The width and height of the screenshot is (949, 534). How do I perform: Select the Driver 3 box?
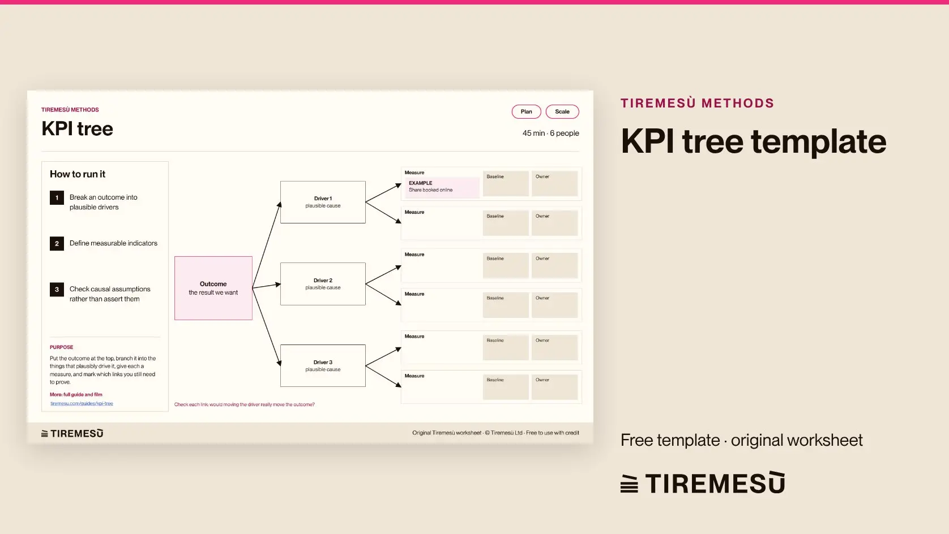point(323,365)
